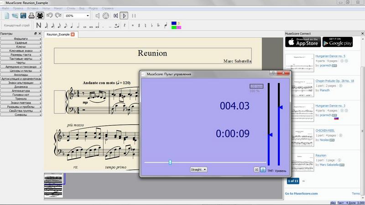Click the MuseScore Connect community people icon
This screenshot has width=365, height=205.
pyautogui.click(x=40, y=15)
